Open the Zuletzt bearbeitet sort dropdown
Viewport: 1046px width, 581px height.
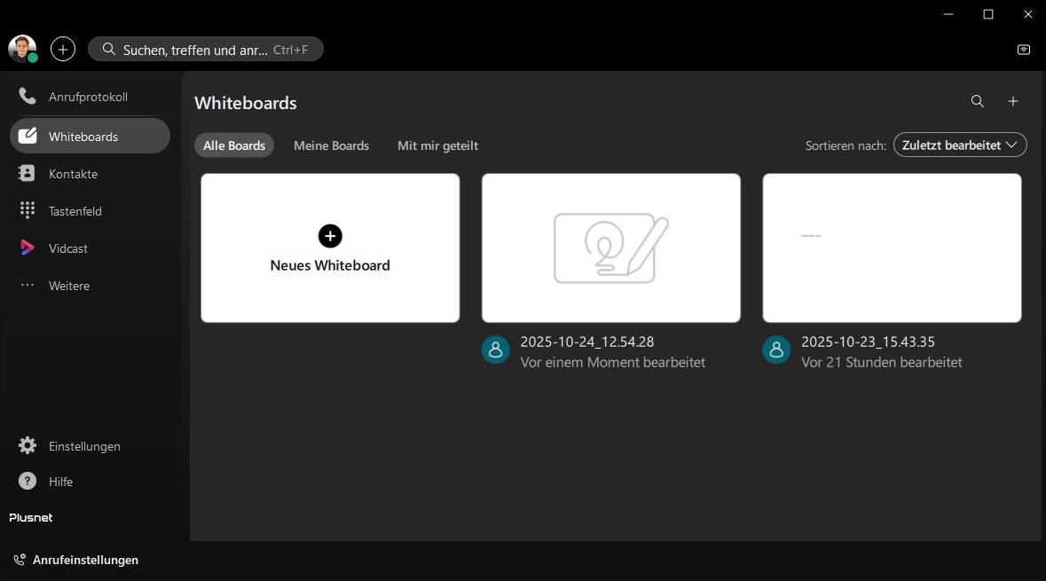(x=959, y=144)
